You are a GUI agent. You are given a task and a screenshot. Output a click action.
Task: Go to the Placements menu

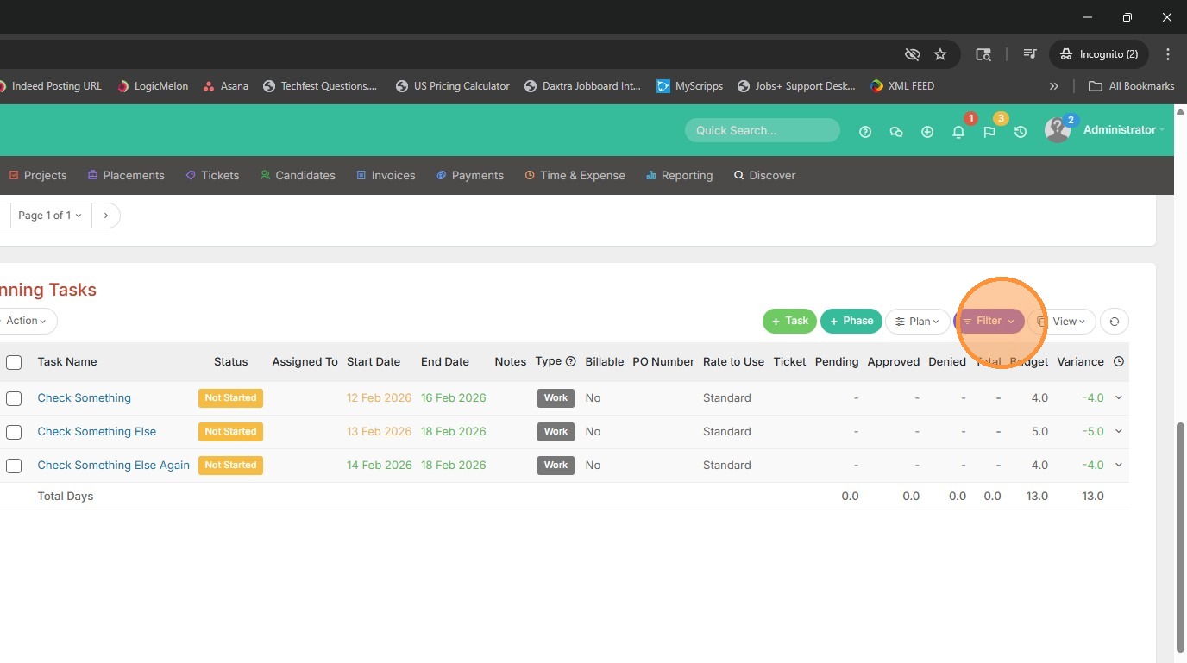coord(126,176)
